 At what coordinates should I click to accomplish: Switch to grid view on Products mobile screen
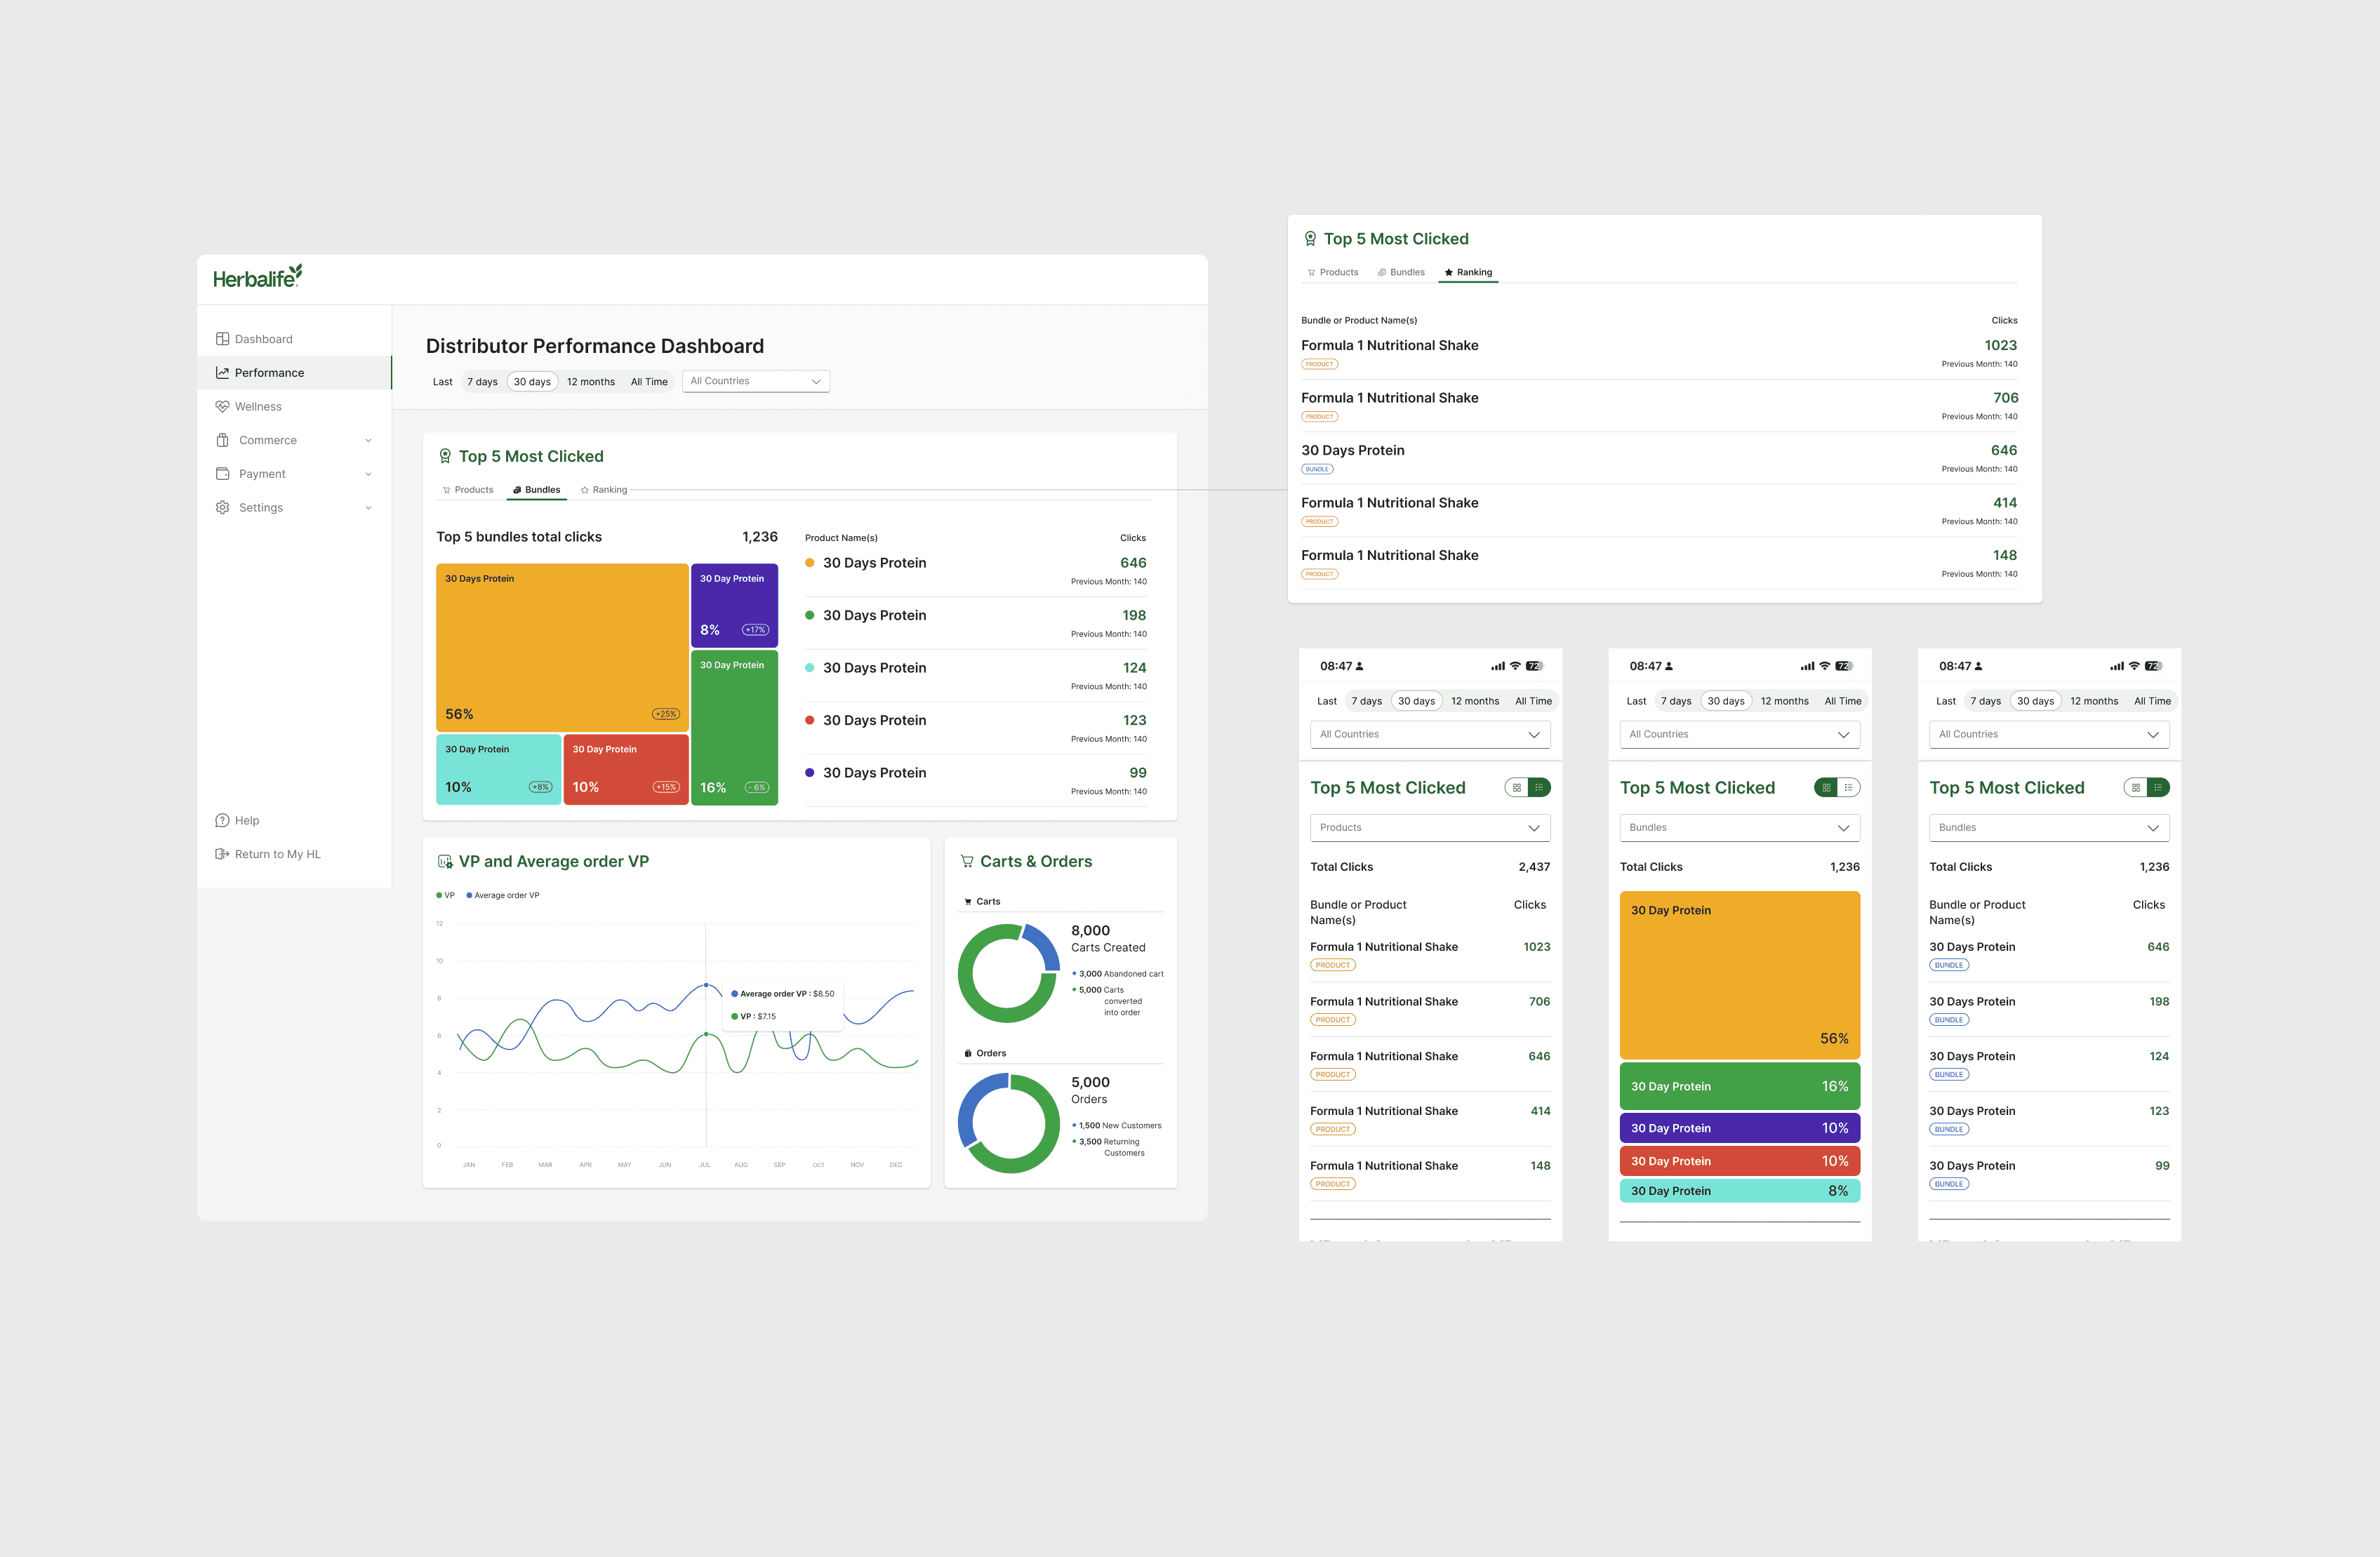point(1517,788)
